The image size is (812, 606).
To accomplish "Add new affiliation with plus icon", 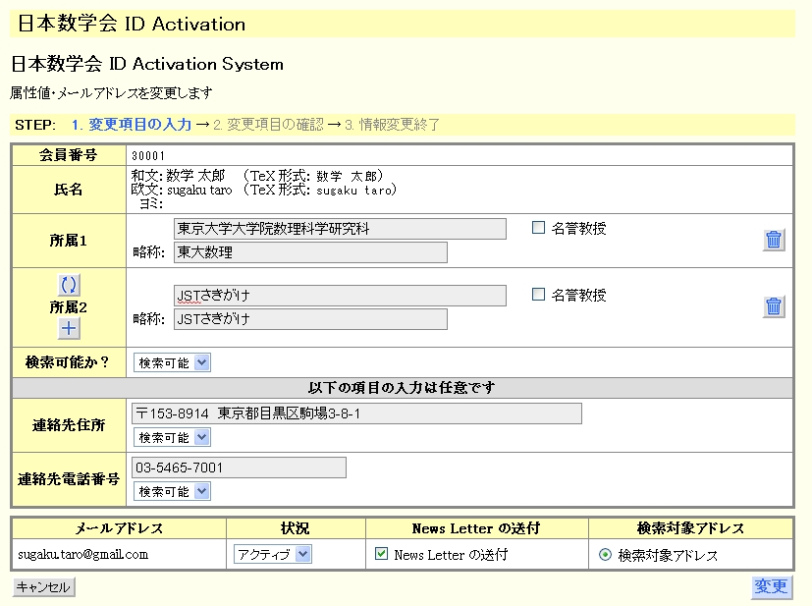I will (x=69, y=328).
